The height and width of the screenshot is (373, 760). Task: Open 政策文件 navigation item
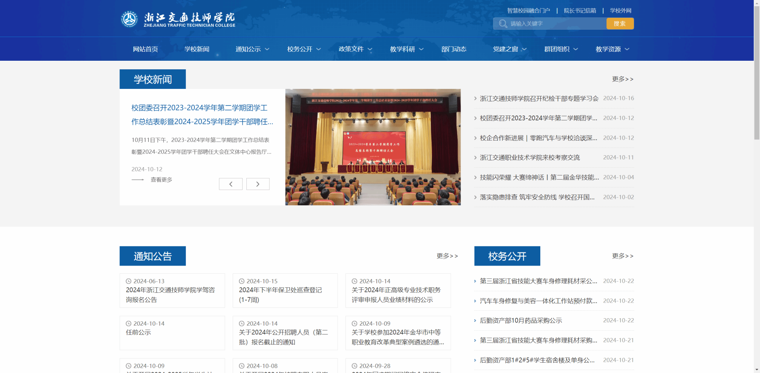pyautogui.click(x=351, y=49)
